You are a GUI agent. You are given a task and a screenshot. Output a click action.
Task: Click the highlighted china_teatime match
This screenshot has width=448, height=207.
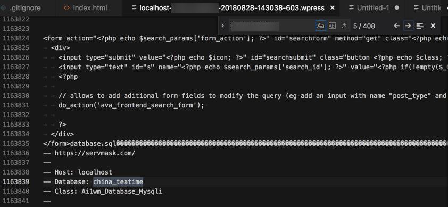[118, 181]
